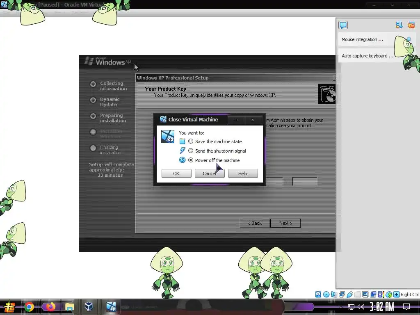The height and width of the screenshot is (315, 420).
Task: Switch to the XP VM taskbar item
Action: pos(111,307)
